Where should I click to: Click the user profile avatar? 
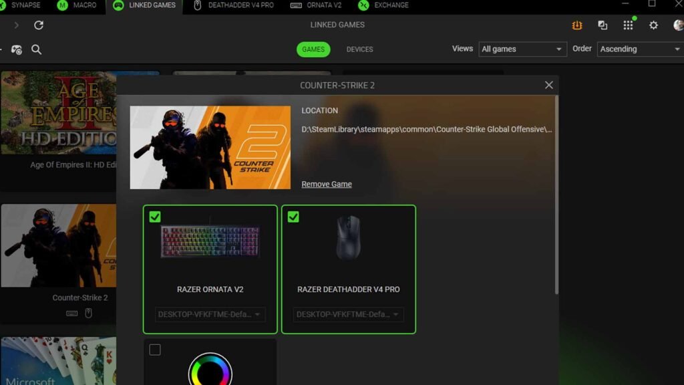[x=679, y=25]
